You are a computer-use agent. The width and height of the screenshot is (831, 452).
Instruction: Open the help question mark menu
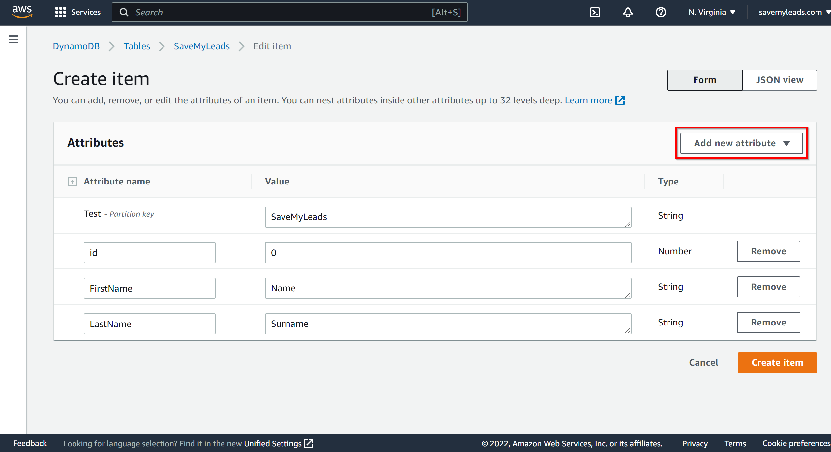[x=661, y=12]
